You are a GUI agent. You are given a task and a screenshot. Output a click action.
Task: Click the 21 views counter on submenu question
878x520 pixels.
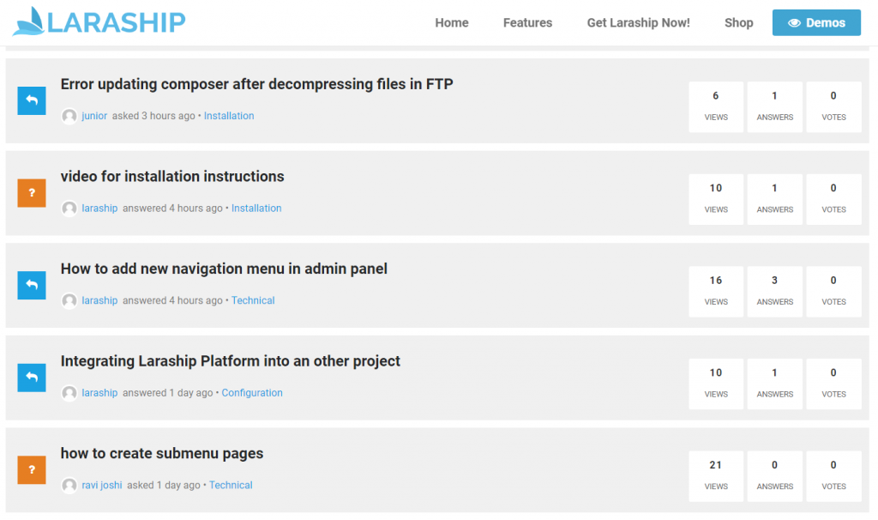coord(716,476)
